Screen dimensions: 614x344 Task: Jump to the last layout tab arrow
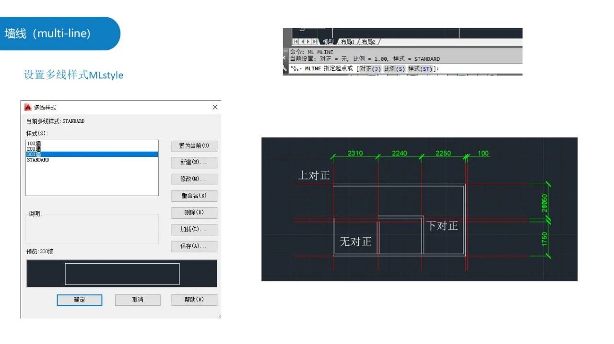(x=315, y=42)
